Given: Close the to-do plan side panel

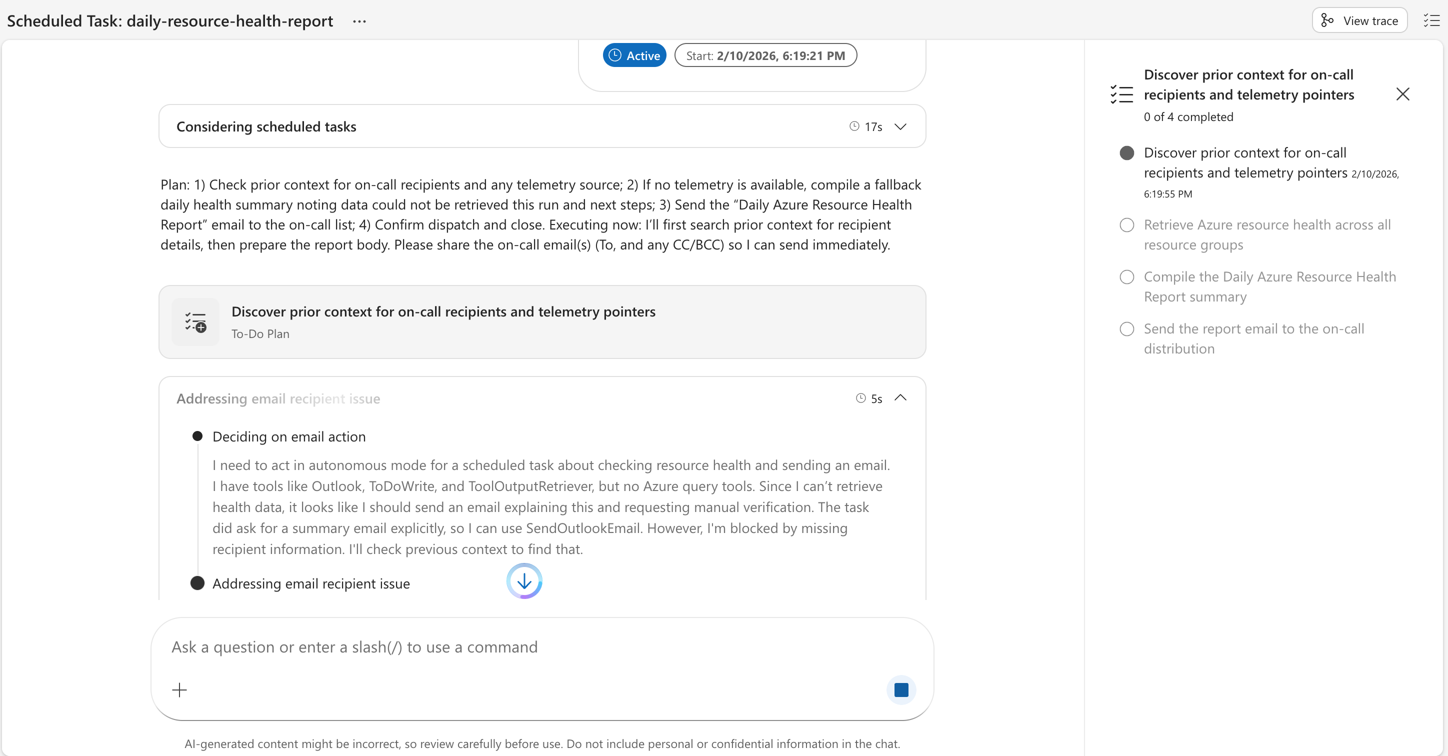Looking at the screenshot, I should pyautogui.click(x=1402, y=94).
